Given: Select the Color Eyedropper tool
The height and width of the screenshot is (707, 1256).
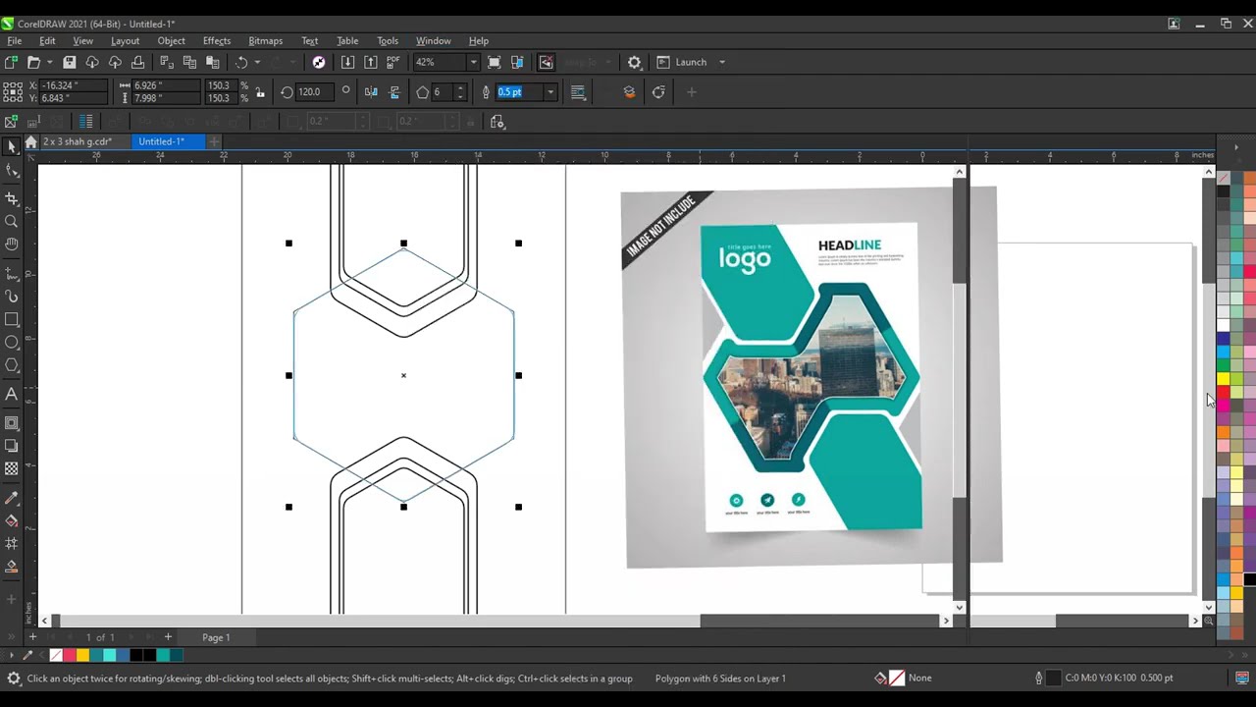Looking at the screenshot, I should [12, 498].
